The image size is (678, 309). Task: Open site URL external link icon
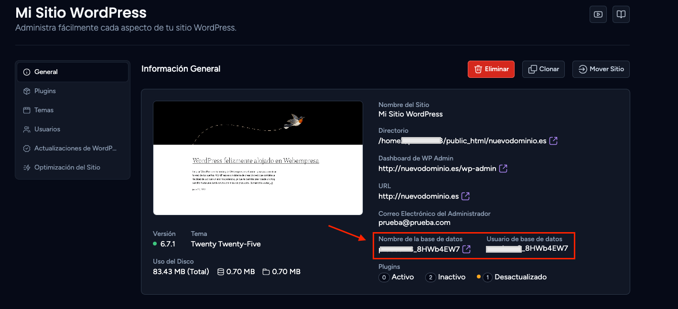465,196
